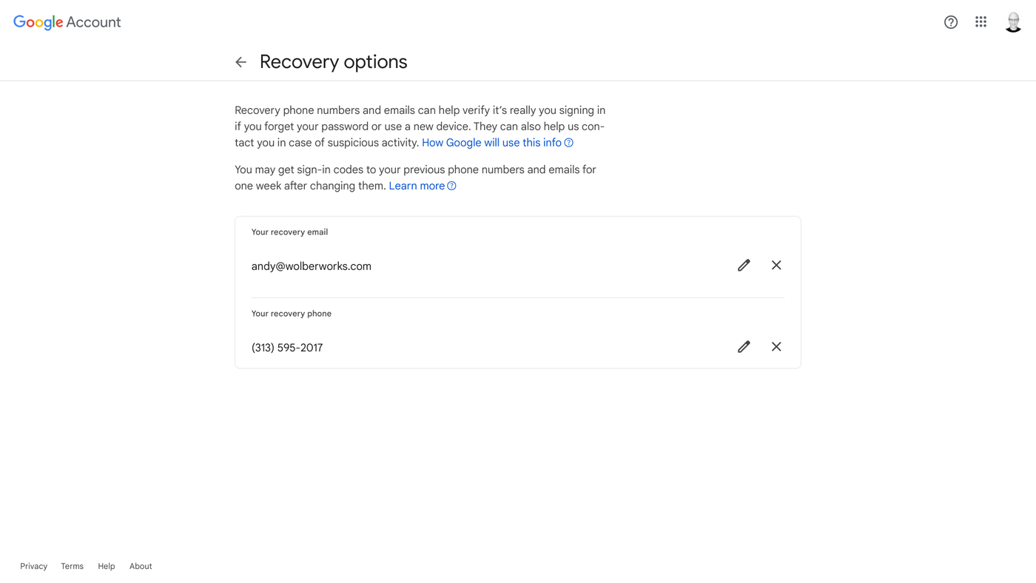Viewport: 1036px width, 583px height.
Task: Open the "How Google will use this info" link
Action: click(491, 143)
